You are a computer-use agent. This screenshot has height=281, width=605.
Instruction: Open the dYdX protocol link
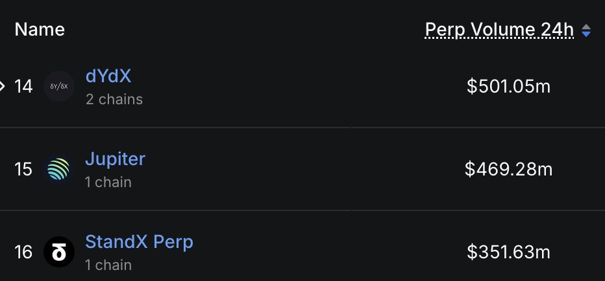[x=108, y=76]
